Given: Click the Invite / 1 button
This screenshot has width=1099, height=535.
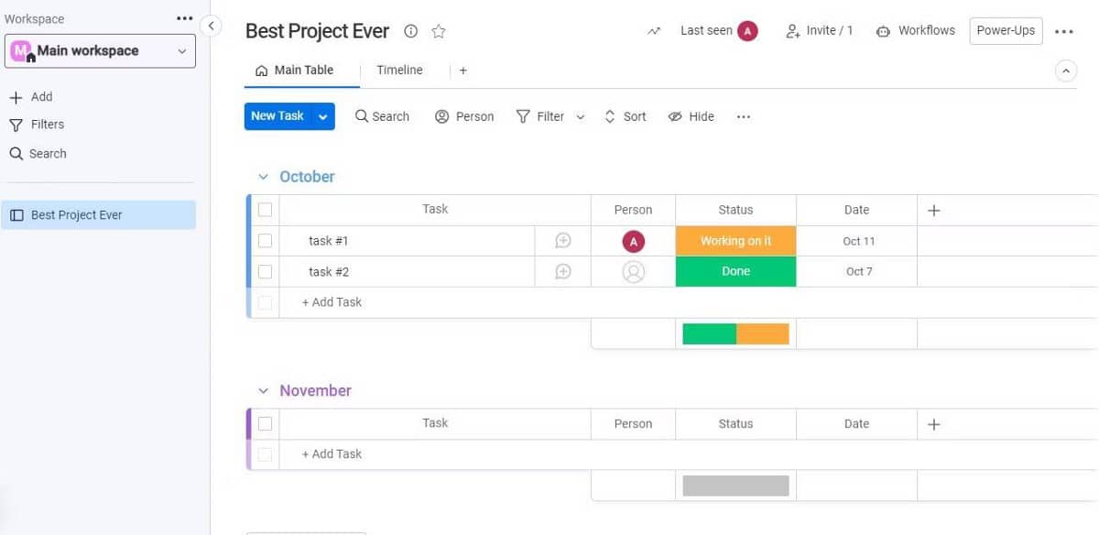Looking at the screenshot, I should [820, 31].
